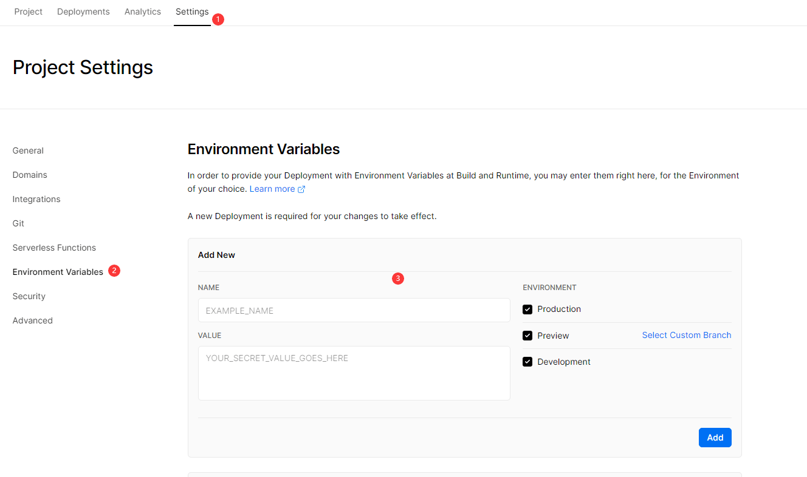Image resolution: width=807 pixels, height=477 pixels.
Task: Go to the Analytics tab
Action: pyautogui.click(x=143, y=12)
